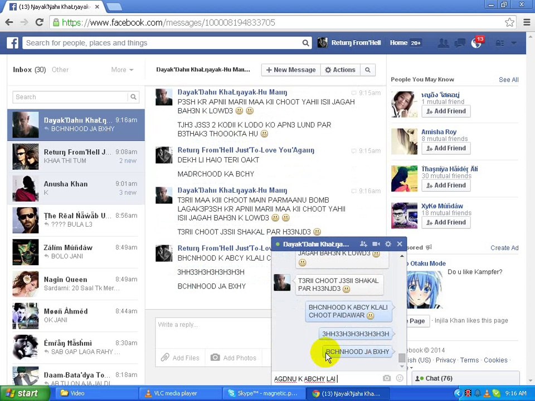Open Return From'Hell profile link in header

pyautogui.click(x=356, y=43)
